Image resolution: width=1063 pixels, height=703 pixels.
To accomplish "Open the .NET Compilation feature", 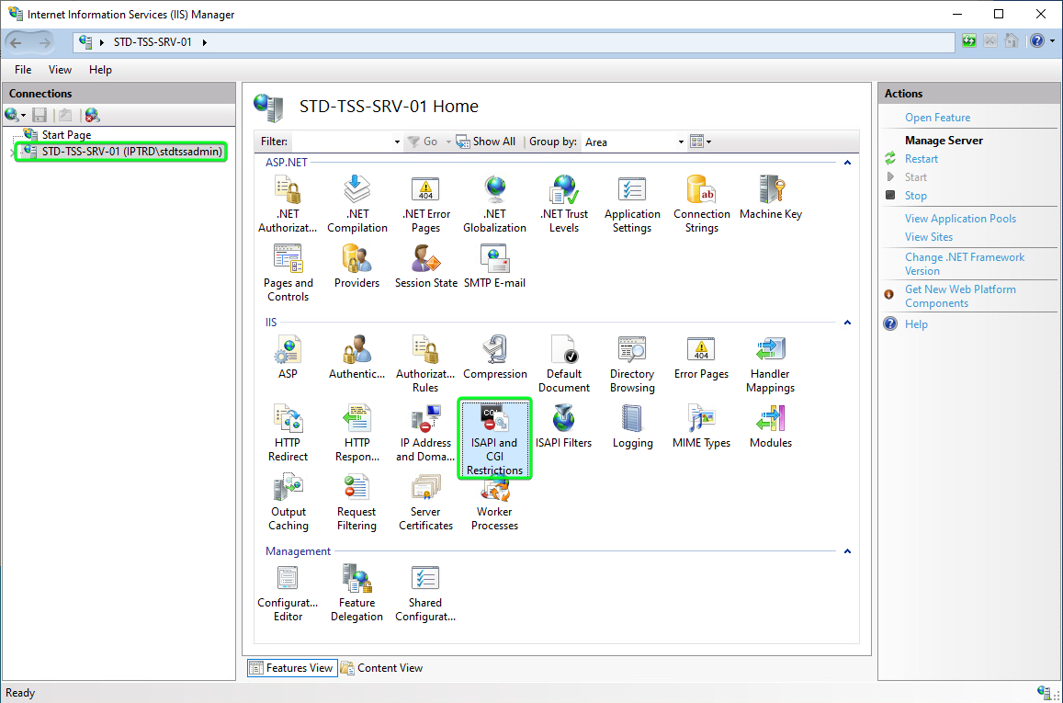I will [x=357, y=204].
